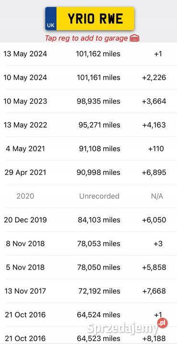
Task: Tap the 8 Nov 2018 row
Action: point(88,244)
